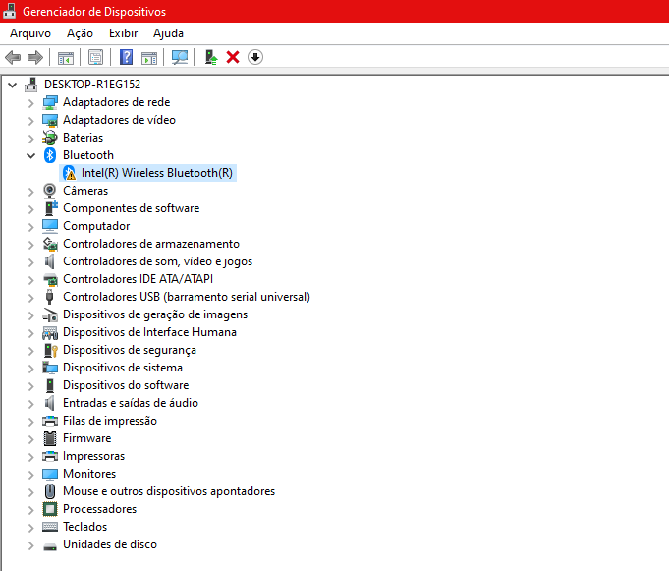Viewport: 669px width, 571px height.
Task: Click the Action pane toolbar icon
Action: 149,57
